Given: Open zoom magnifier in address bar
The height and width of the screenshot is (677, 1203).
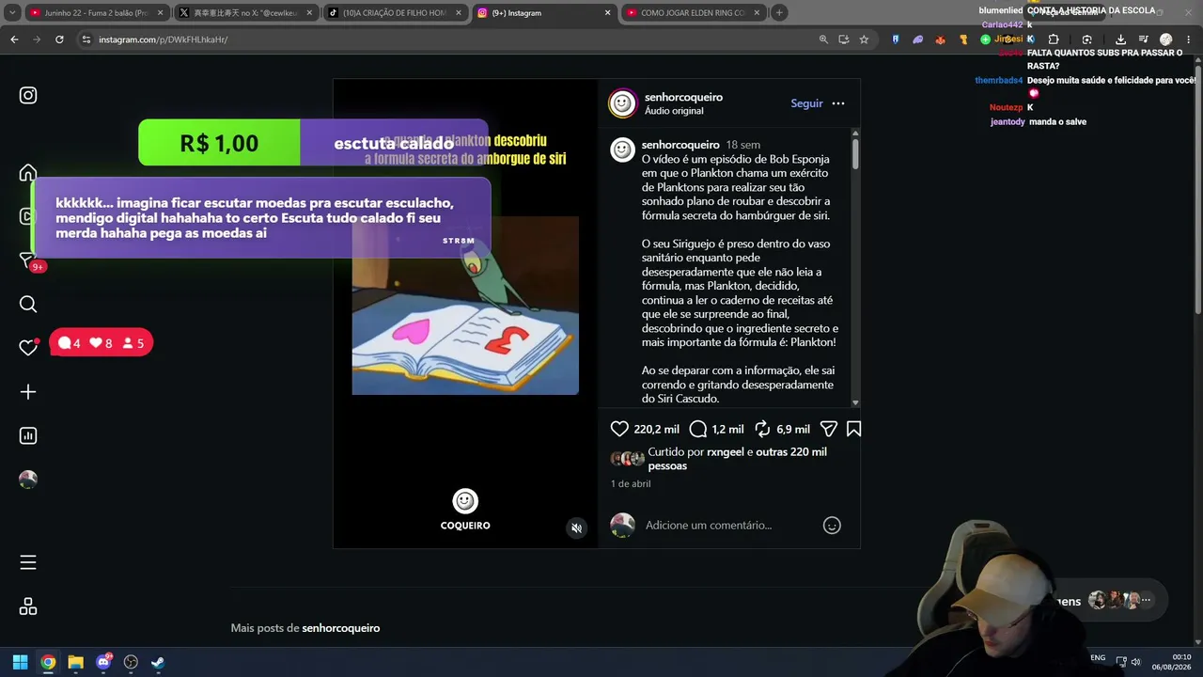Looking at the screenshot, I should (x=823, y=39).
